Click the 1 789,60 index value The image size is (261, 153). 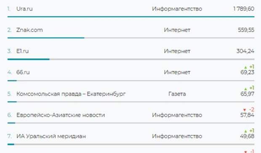(244, 9)
